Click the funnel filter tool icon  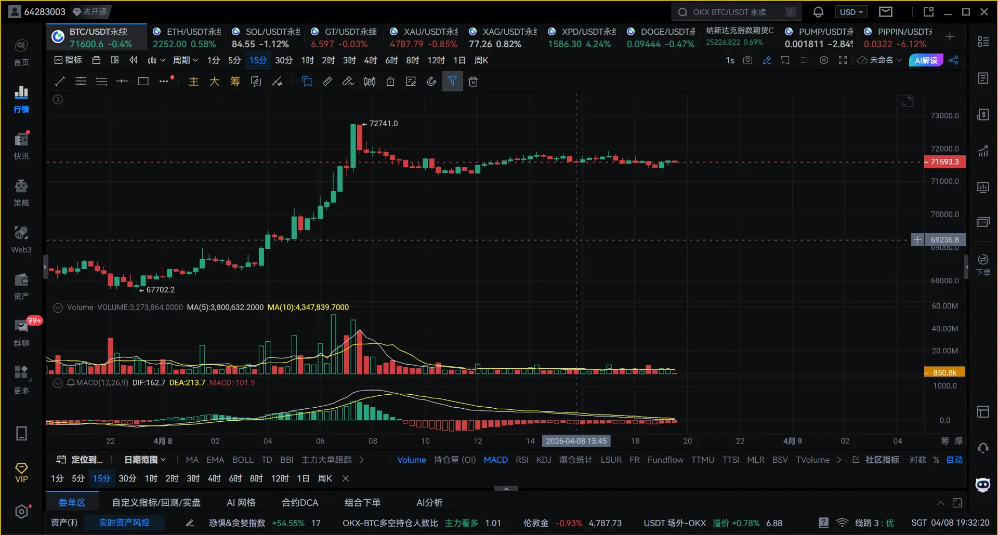click(x=452, y=81)
